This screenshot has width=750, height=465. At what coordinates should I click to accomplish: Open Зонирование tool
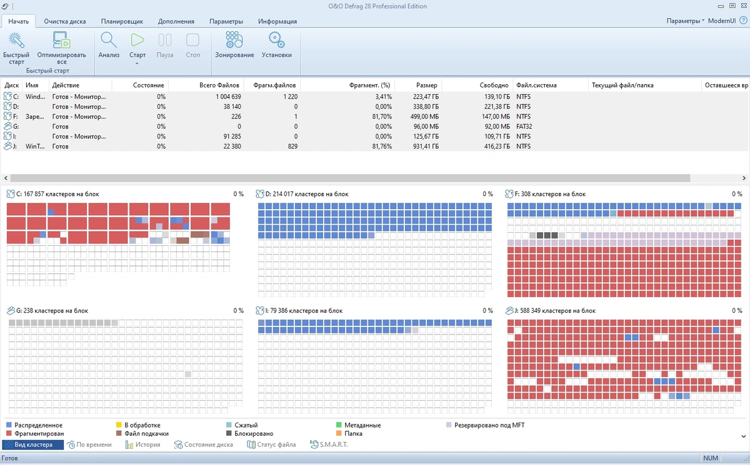234,40
